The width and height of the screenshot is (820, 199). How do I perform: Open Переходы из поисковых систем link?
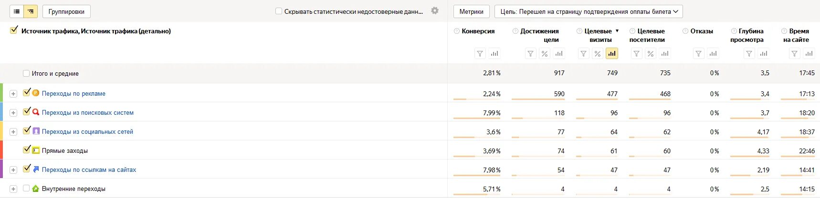coord(88,113)
